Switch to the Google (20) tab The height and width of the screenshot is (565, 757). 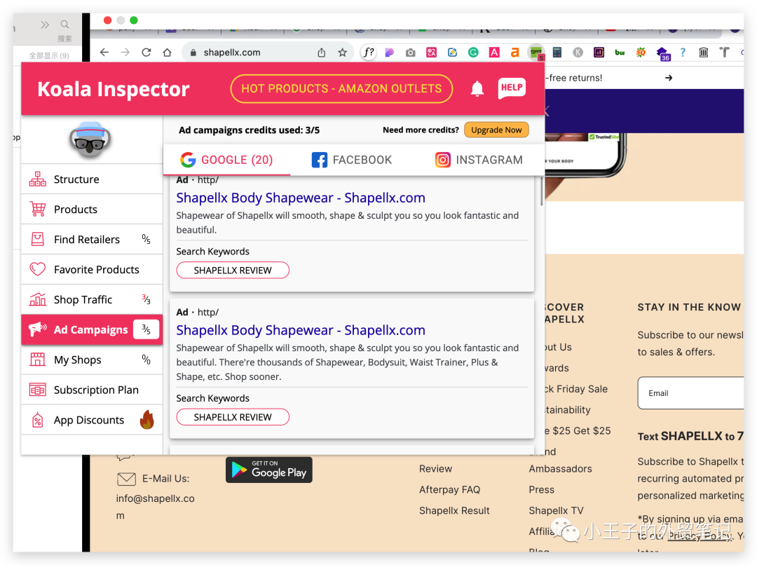(226, 160)
